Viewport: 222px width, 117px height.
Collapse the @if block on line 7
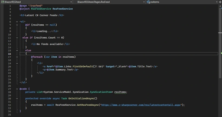tap(17, 25)
